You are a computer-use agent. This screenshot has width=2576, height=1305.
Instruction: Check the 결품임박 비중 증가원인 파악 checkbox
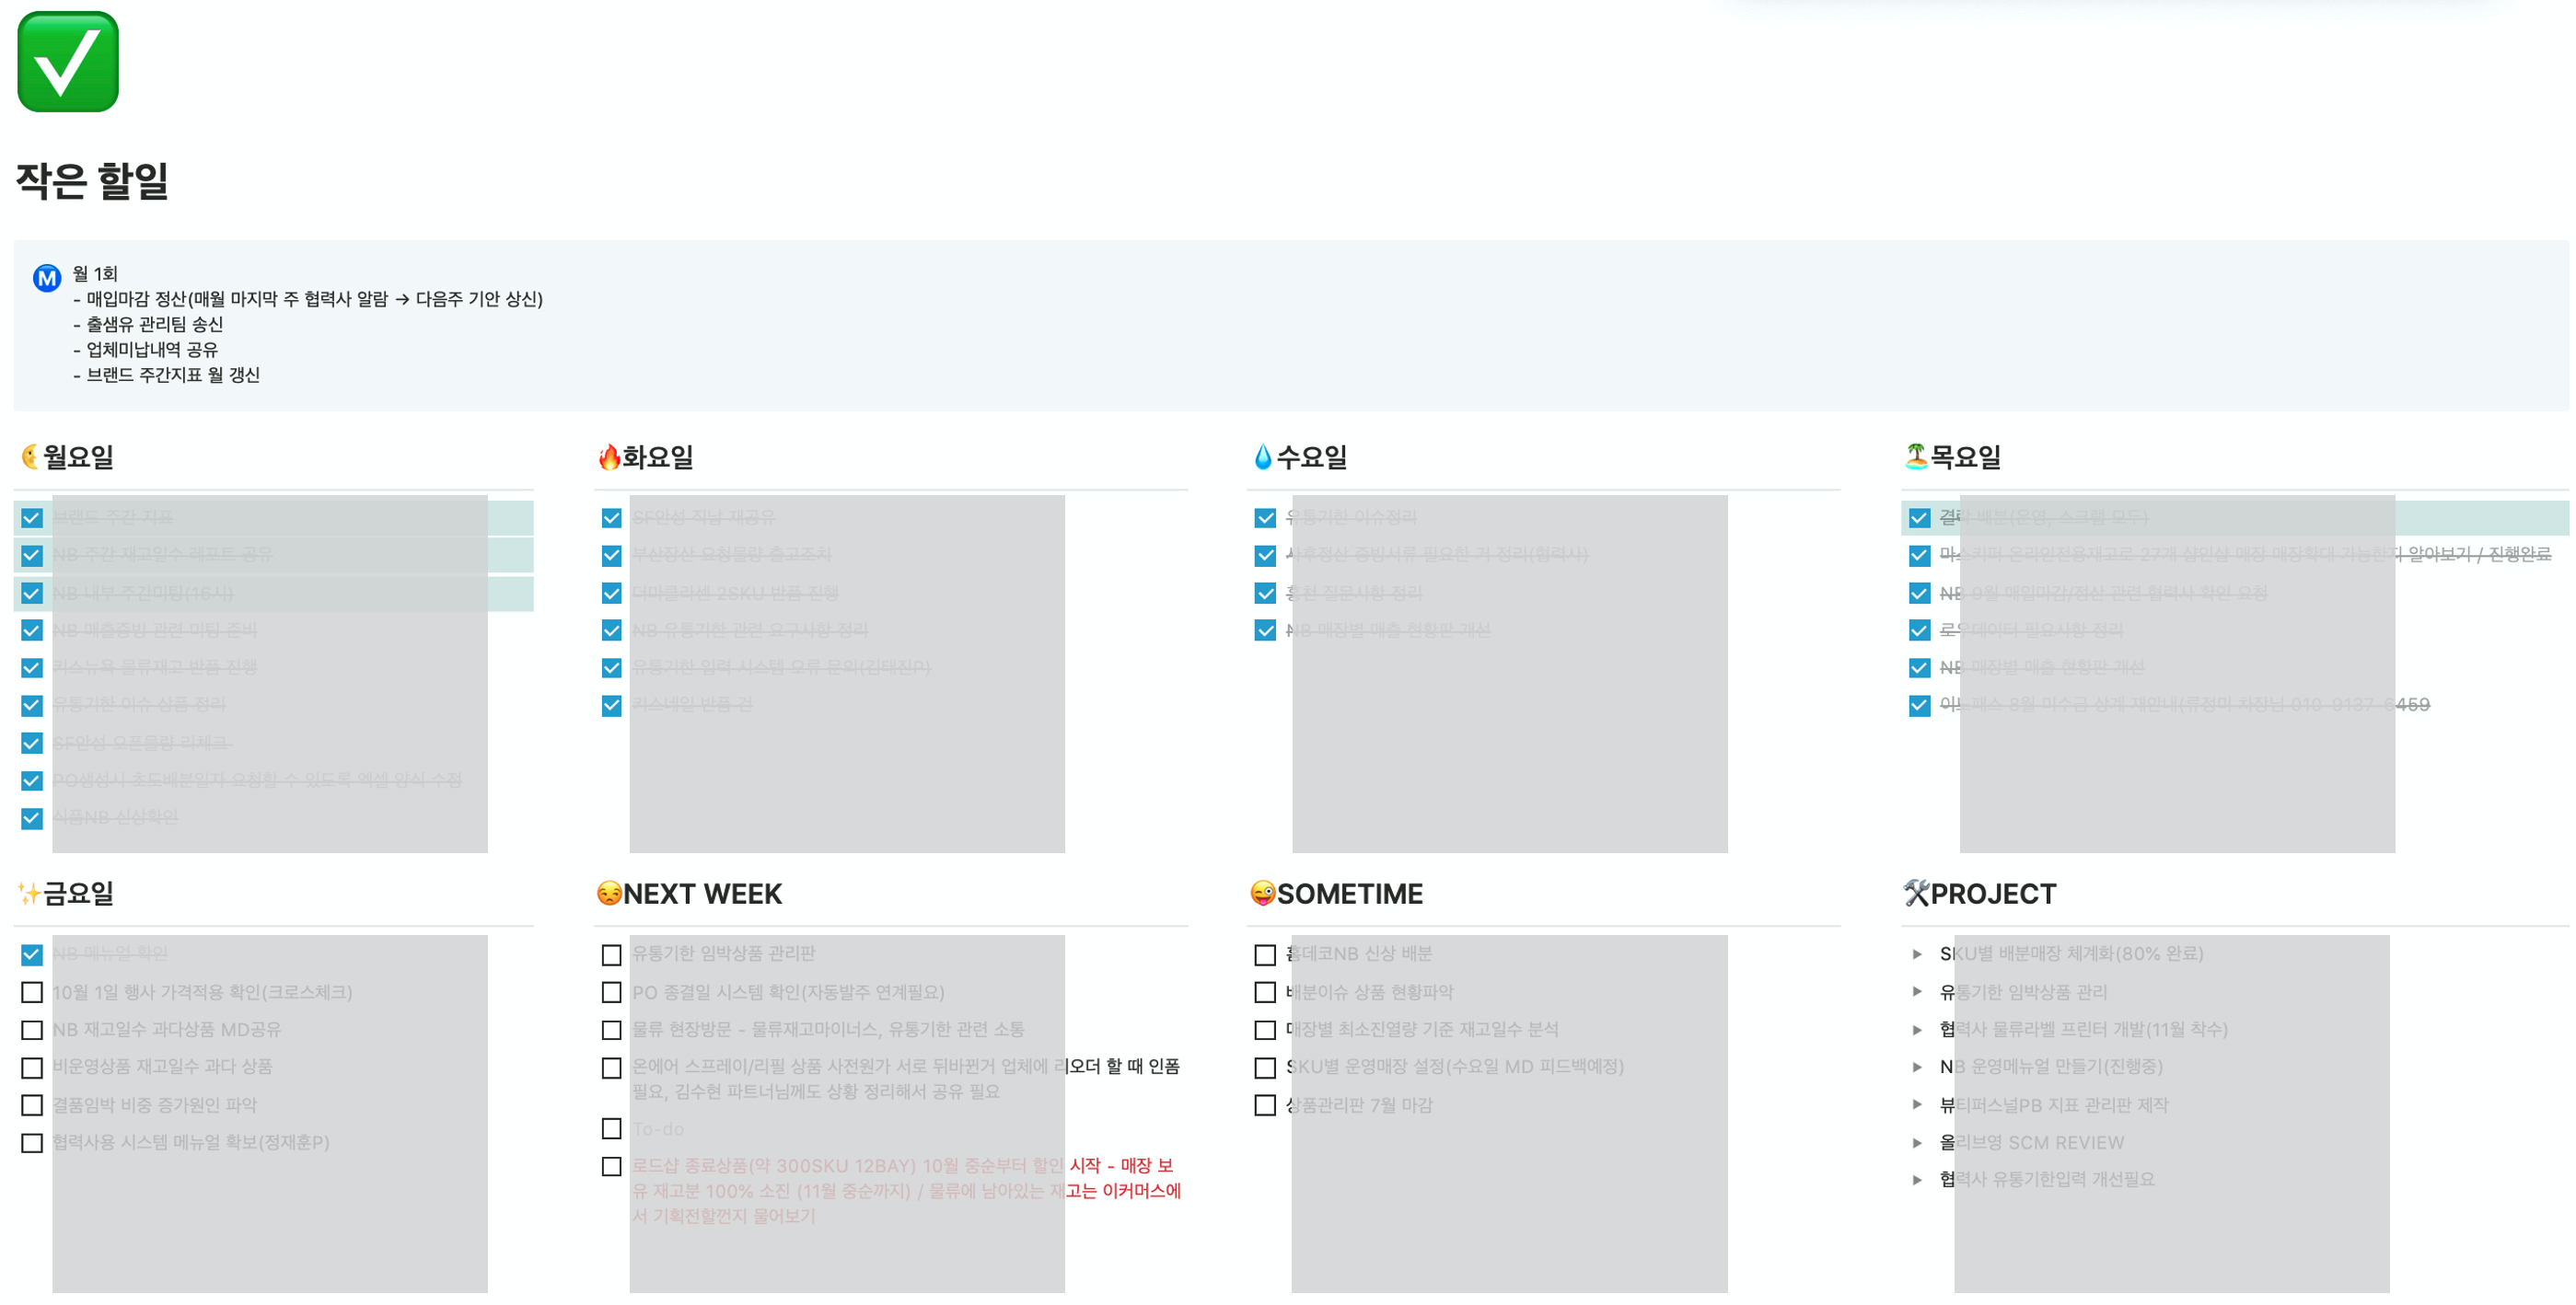[32, 1105]
